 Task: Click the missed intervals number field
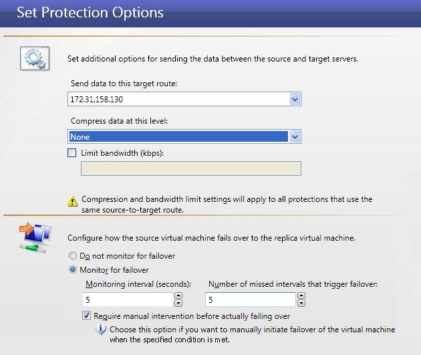(x=251, y=300)
